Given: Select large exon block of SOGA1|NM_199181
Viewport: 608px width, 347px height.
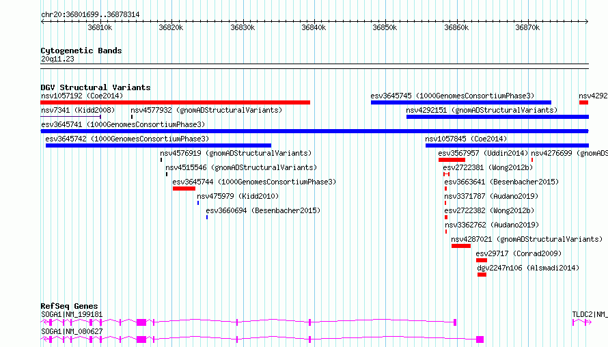Looking at the screenshot, I should pos(141,322).
